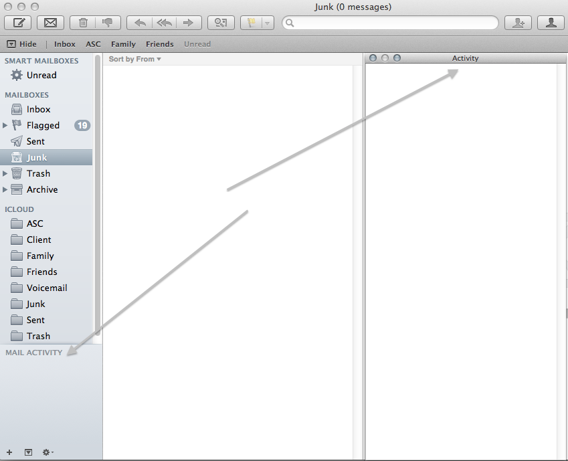Open contacts silhouette toolbar icon
This screenshot has height=461, width=568.
tap(551, 23)
